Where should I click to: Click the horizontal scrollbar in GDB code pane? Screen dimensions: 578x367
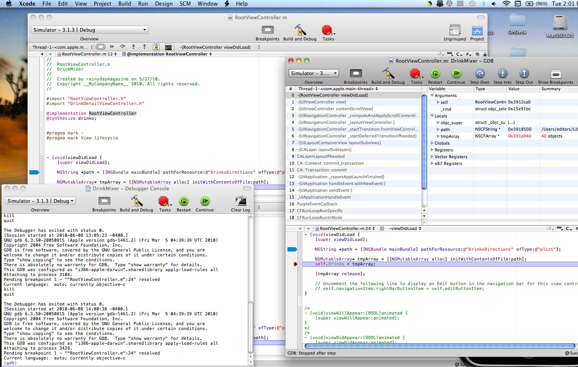440,345
